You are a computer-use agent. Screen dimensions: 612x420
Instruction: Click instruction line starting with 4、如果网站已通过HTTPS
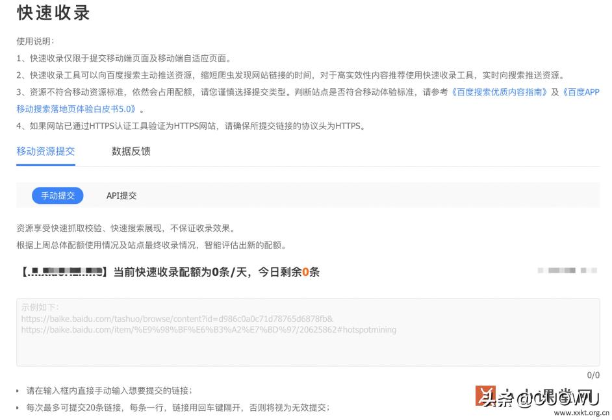[191, 126]
